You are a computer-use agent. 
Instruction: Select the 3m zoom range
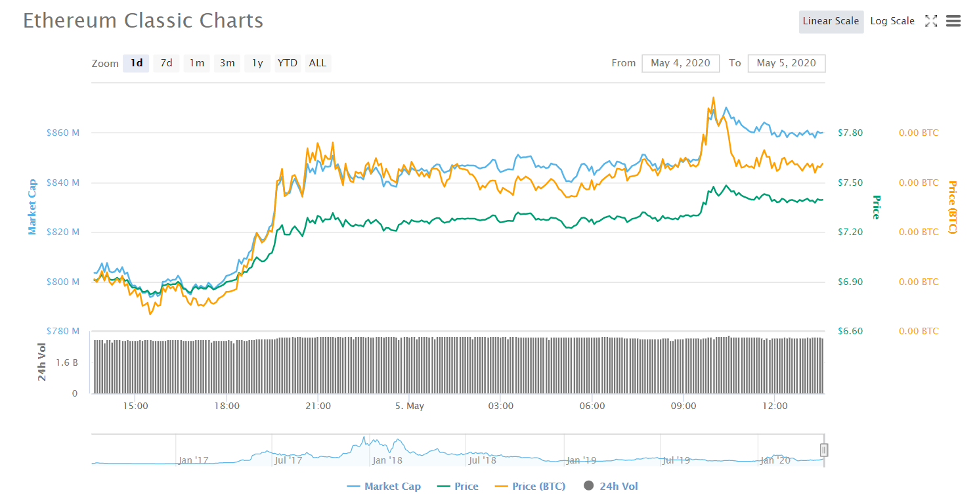coord(227,63)
